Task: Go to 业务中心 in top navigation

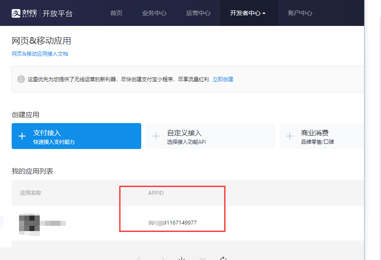Action: pyautogui.click(x=154, y=13)
